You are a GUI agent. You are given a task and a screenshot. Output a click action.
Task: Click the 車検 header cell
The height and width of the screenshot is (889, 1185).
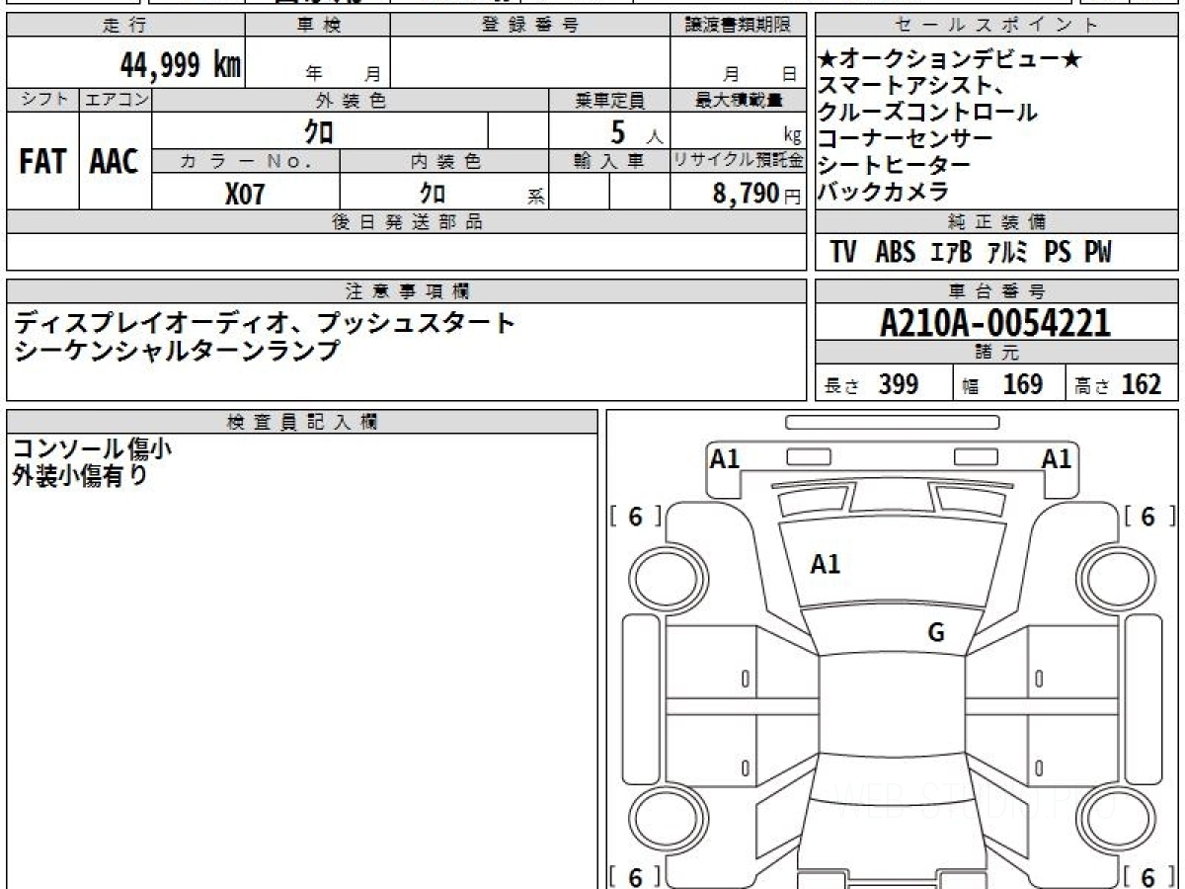click(x=318, y=26)
